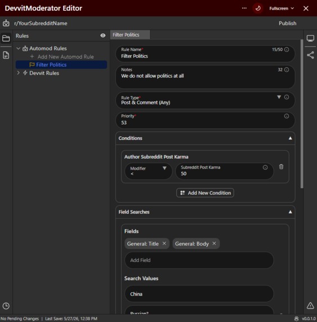317x322 pixels.
Task: Click the bug icon in status bar
Action: point(296,319)
